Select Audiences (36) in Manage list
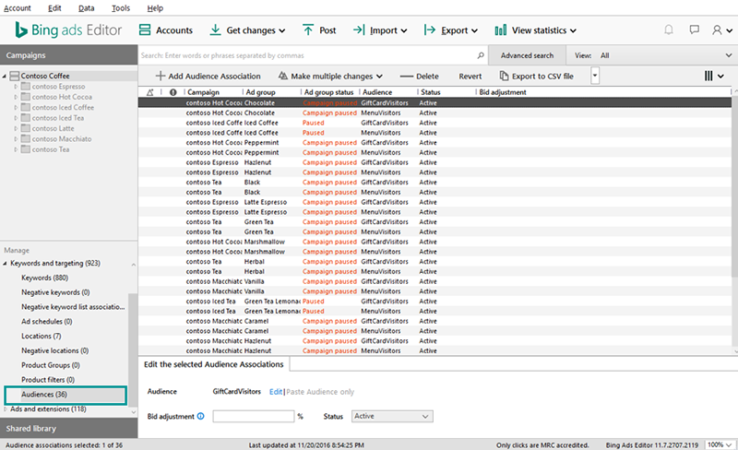This screenshot has height=450, width=738. [x=65, y=395]
